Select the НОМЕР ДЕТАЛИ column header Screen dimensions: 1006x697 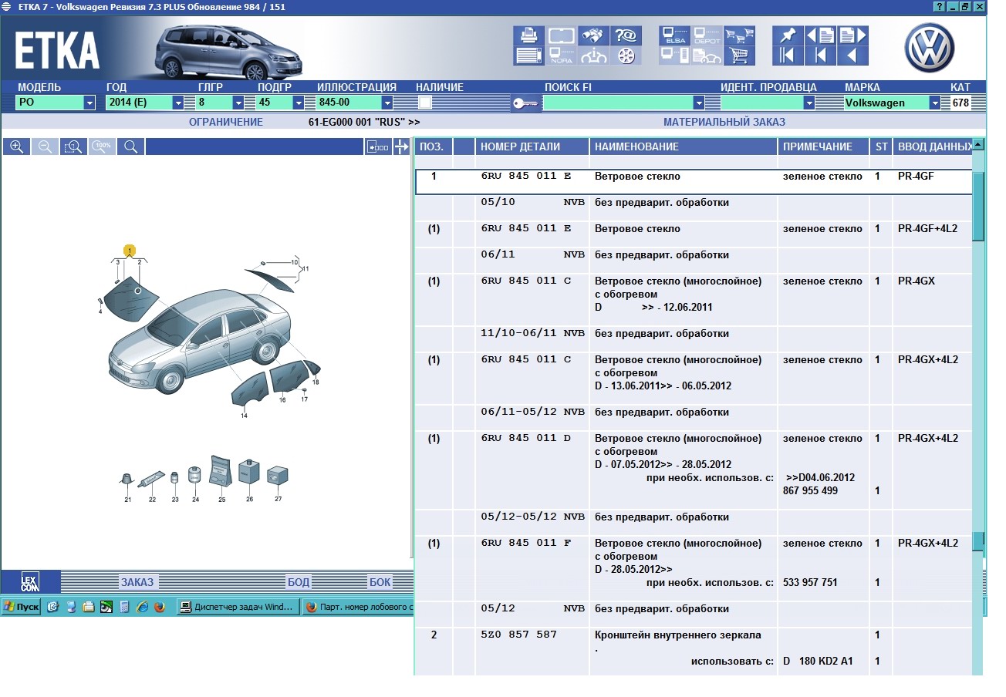click(520, 146)
